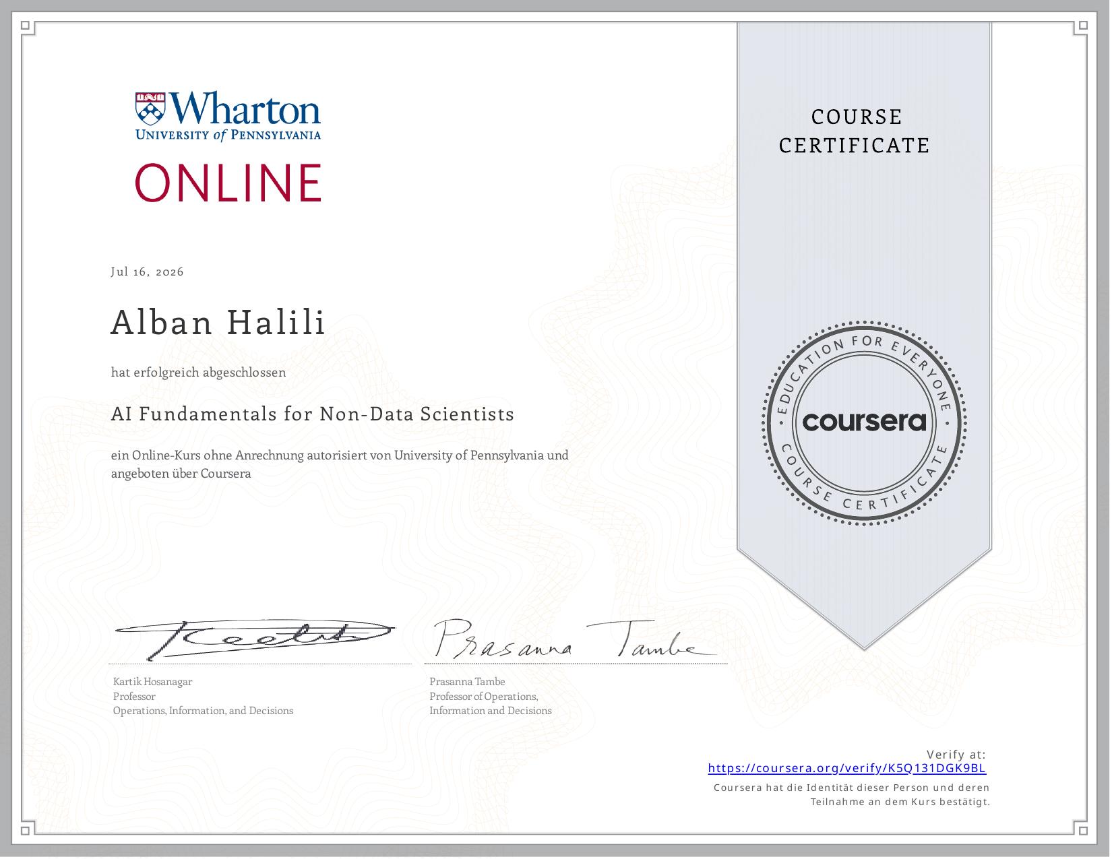Click the 'Verify at:' label

tap(956, 755)
